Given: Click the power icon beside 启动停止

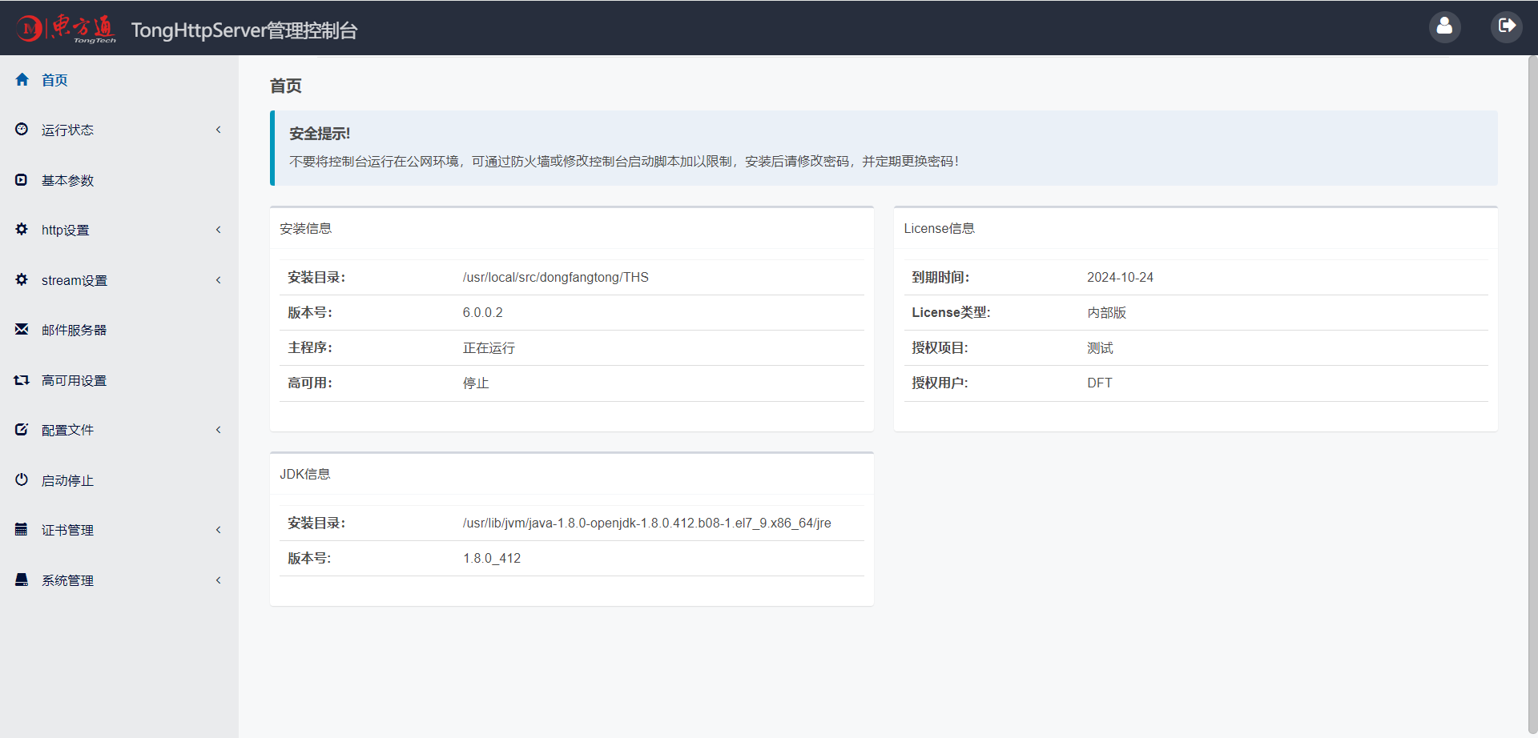Looking at the screenshot, I should pos(22,479).
